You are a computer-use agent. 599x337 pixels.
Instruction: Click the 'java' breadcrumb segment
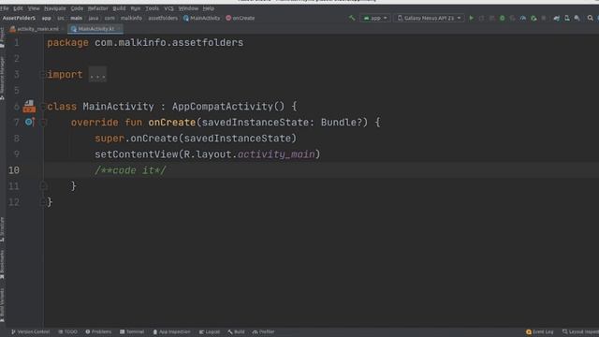point(94,18)
